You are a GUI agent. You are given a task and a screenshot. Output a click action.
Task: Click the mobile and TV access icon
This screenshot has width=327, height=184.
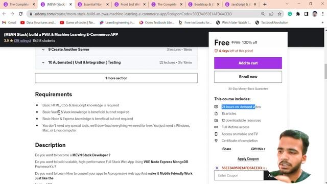point(216,134)
